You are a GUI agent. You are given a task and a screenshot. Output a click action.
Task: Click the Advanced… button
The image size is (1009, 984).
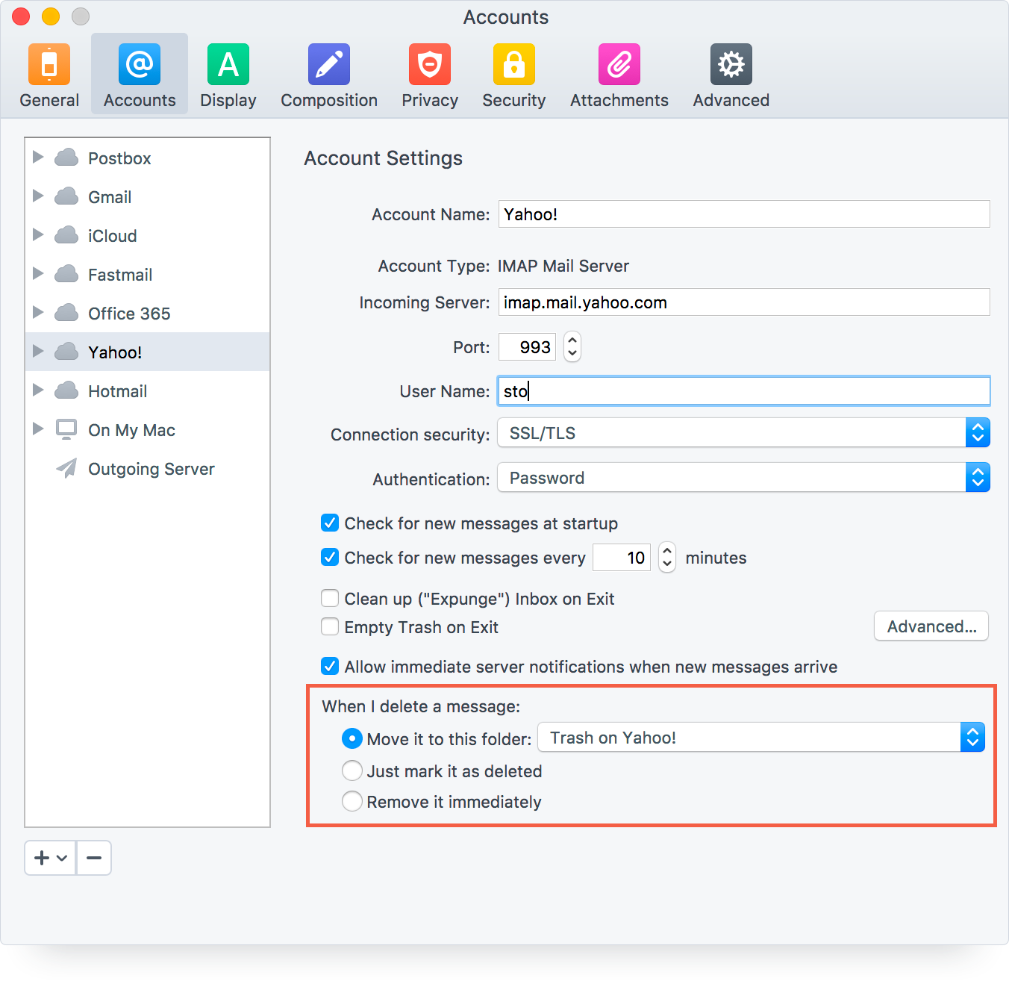pyautogui.click(x=931, y=626)
